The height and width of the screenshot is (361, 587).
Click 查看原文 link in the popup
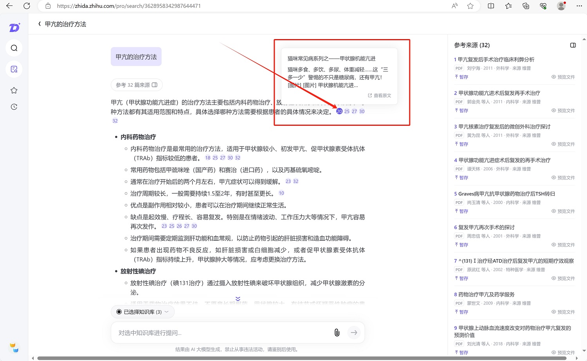tap(380, 95)
